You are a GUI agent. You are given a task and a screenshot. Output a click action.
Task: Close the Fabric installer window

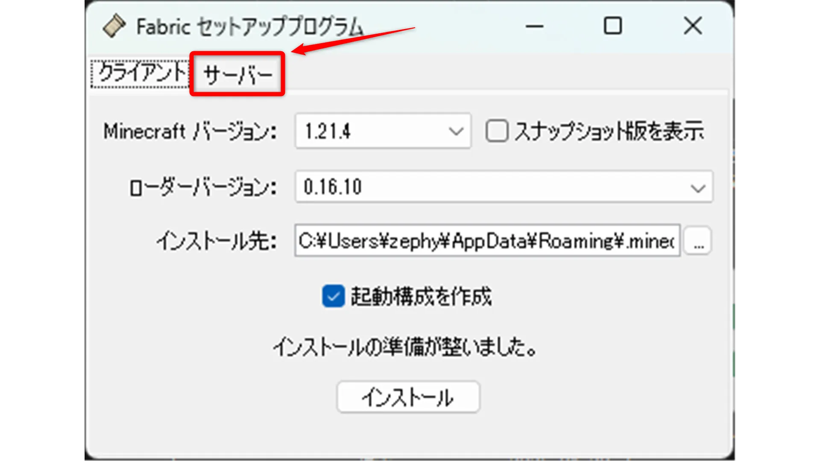(693, 26)
